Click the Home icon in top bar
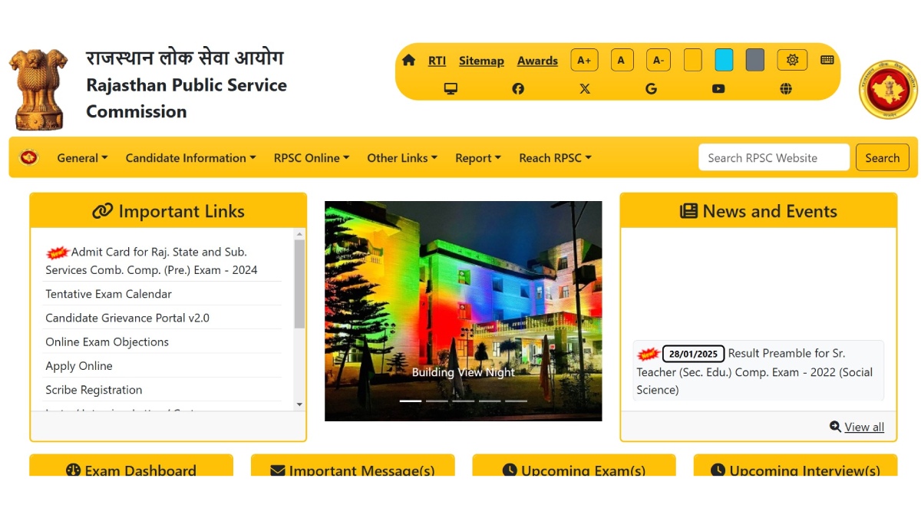 pyautogui.click(x=408, y=61)
